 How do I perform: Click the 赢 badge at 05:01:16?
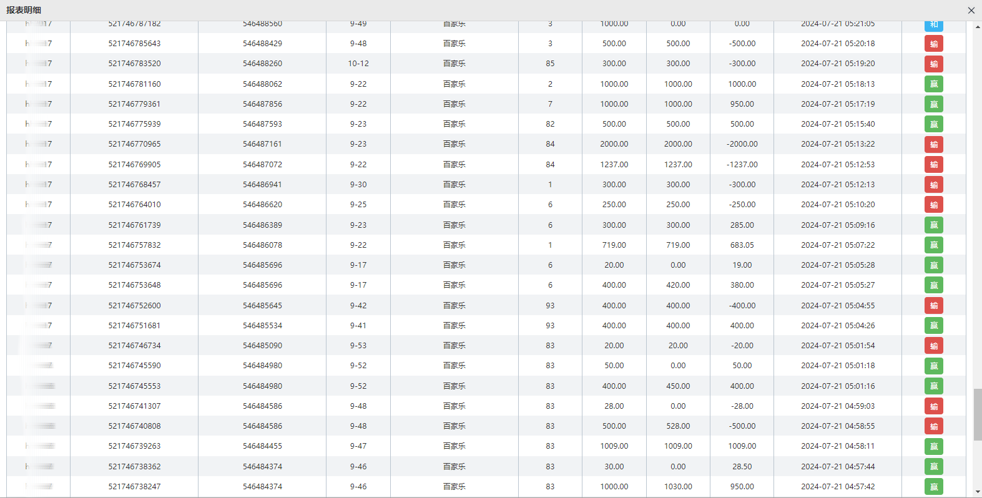pos(933,386)
